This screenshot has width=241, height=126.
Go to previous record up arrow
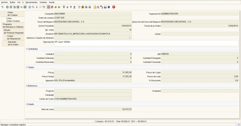(67, 7)
